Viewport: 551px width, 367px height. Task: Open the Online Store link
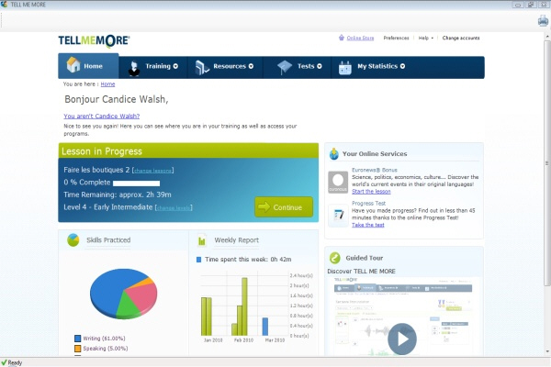pyautogui.click(x=360, y=38)
